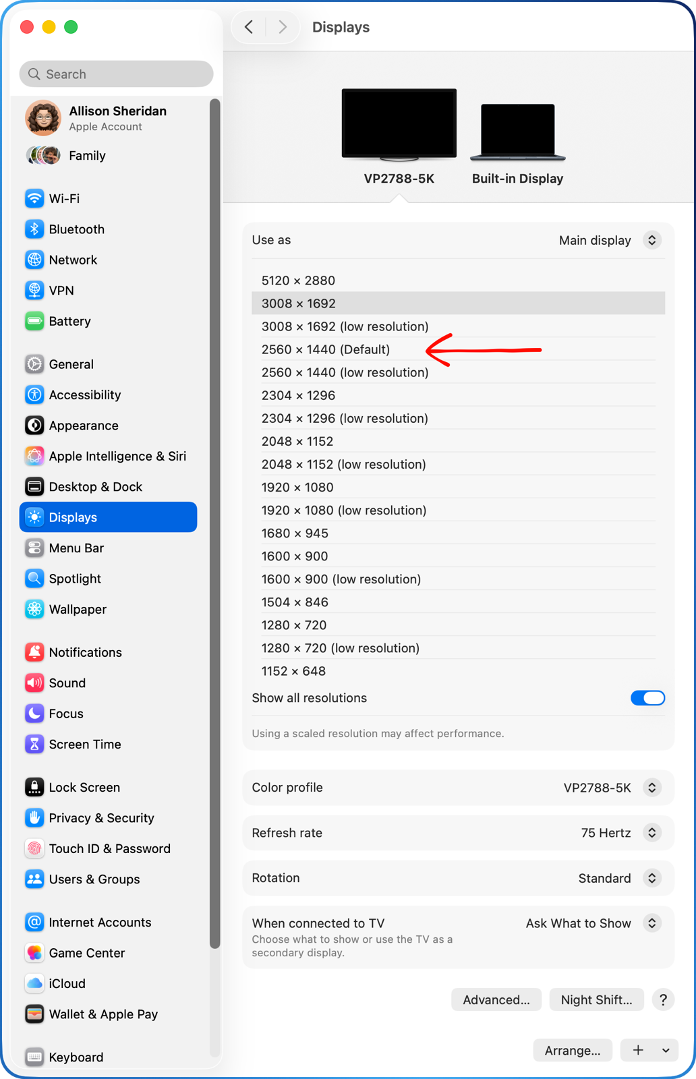Screen dimensions: 696x1079
Task: Select resolution 3008 × 1692 highlighted row
Action: [459, 303]
